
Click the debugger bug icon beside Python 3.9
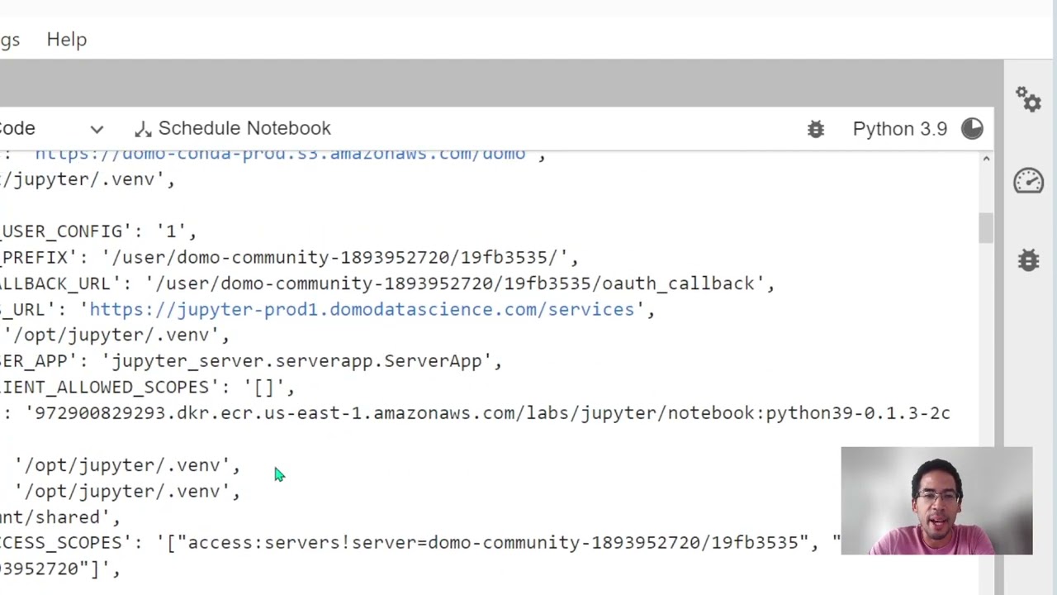(x=816, y=129)
